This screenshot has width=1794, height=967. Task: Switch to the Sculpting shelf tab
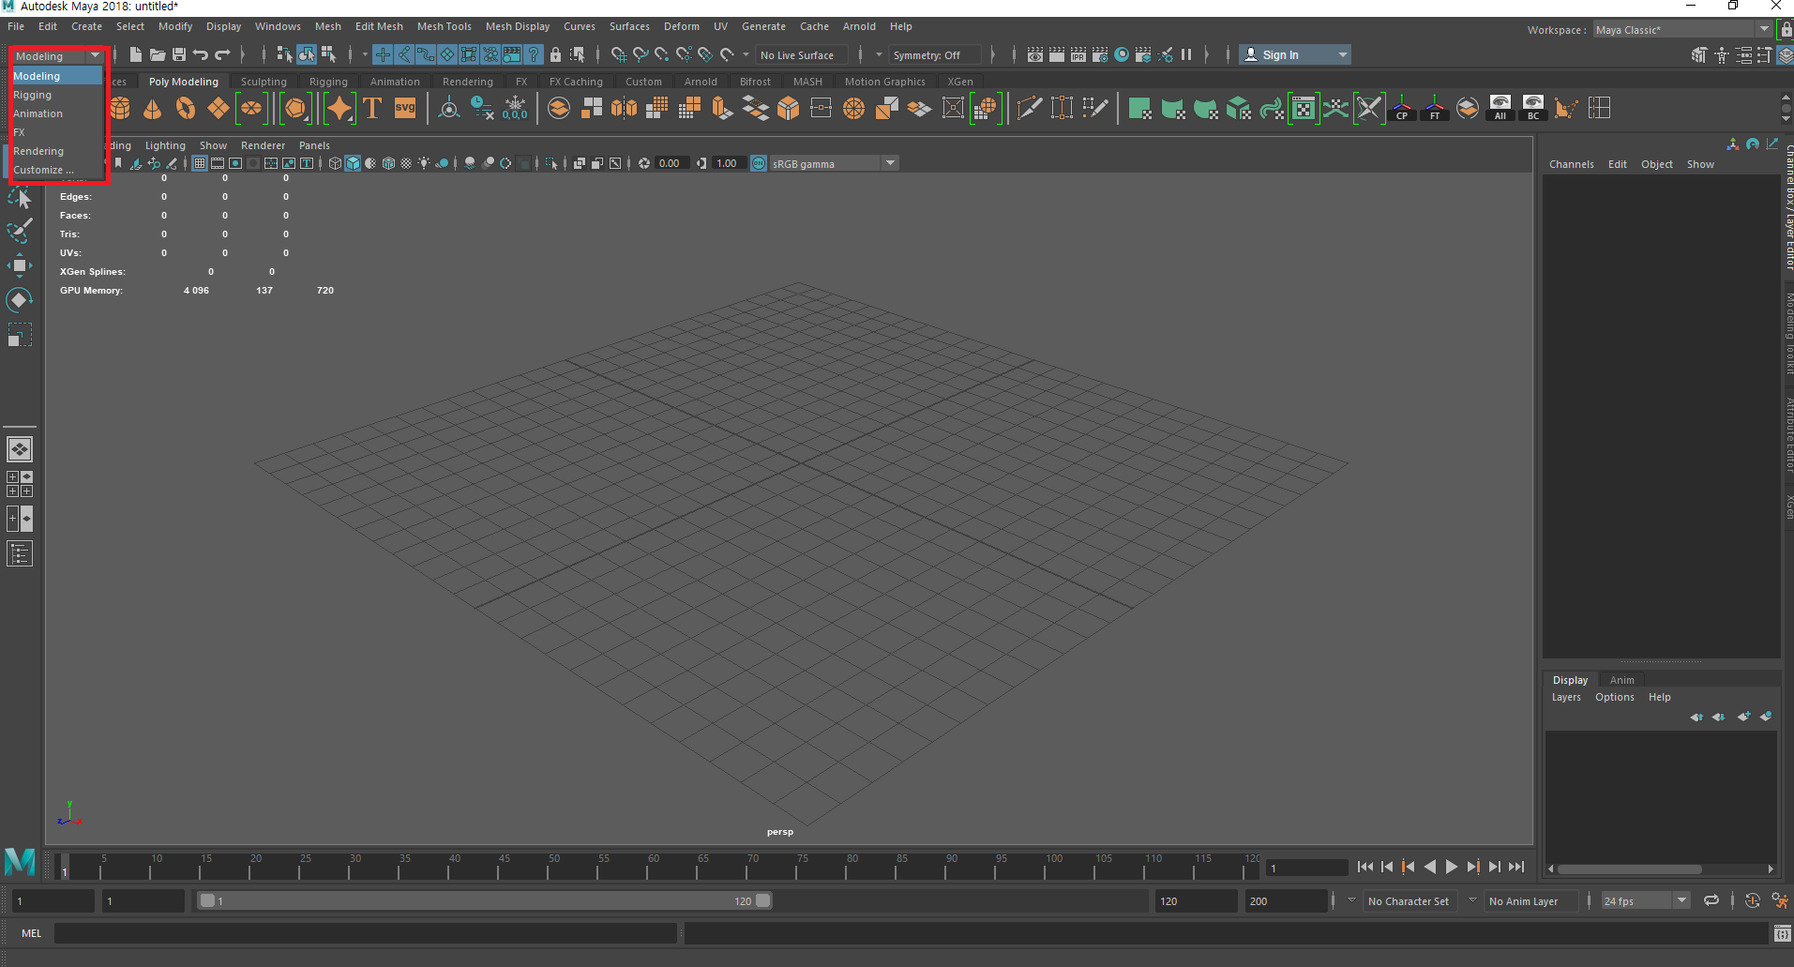[264, 82]
